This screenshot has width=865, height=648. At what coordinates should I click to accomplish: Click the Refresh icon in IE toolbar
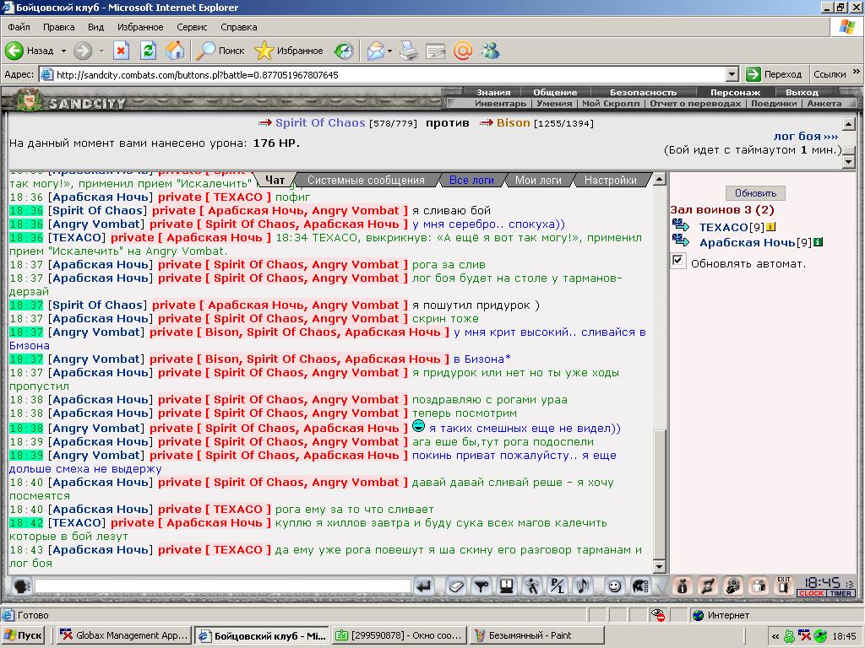click(148, 51)
